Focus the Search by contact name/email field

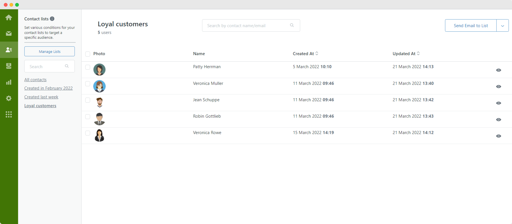(x=251, y=25)
